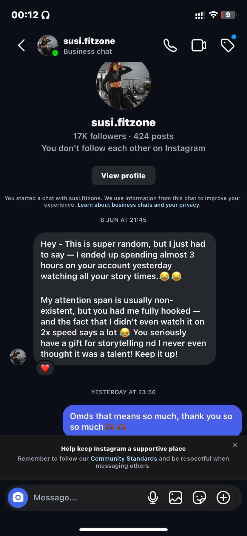Start a voice call with susi.fitzone

(170, 45)
